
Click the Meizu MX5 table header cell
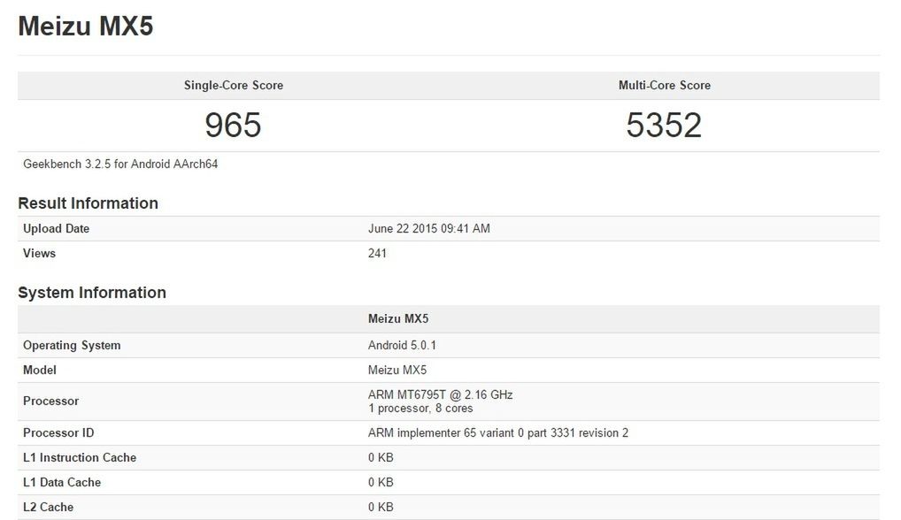pyautogui.click(x=394, y=317)
